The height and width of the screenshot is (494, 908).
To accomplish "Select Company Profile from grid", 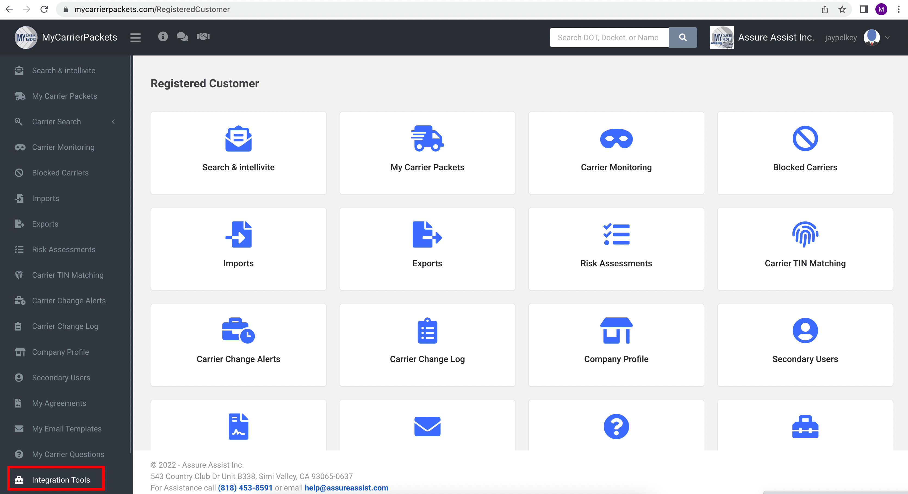I will coord(616,344).
